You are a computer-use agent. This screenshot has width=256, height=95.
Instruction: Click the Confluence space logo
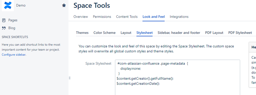point(8,5)
